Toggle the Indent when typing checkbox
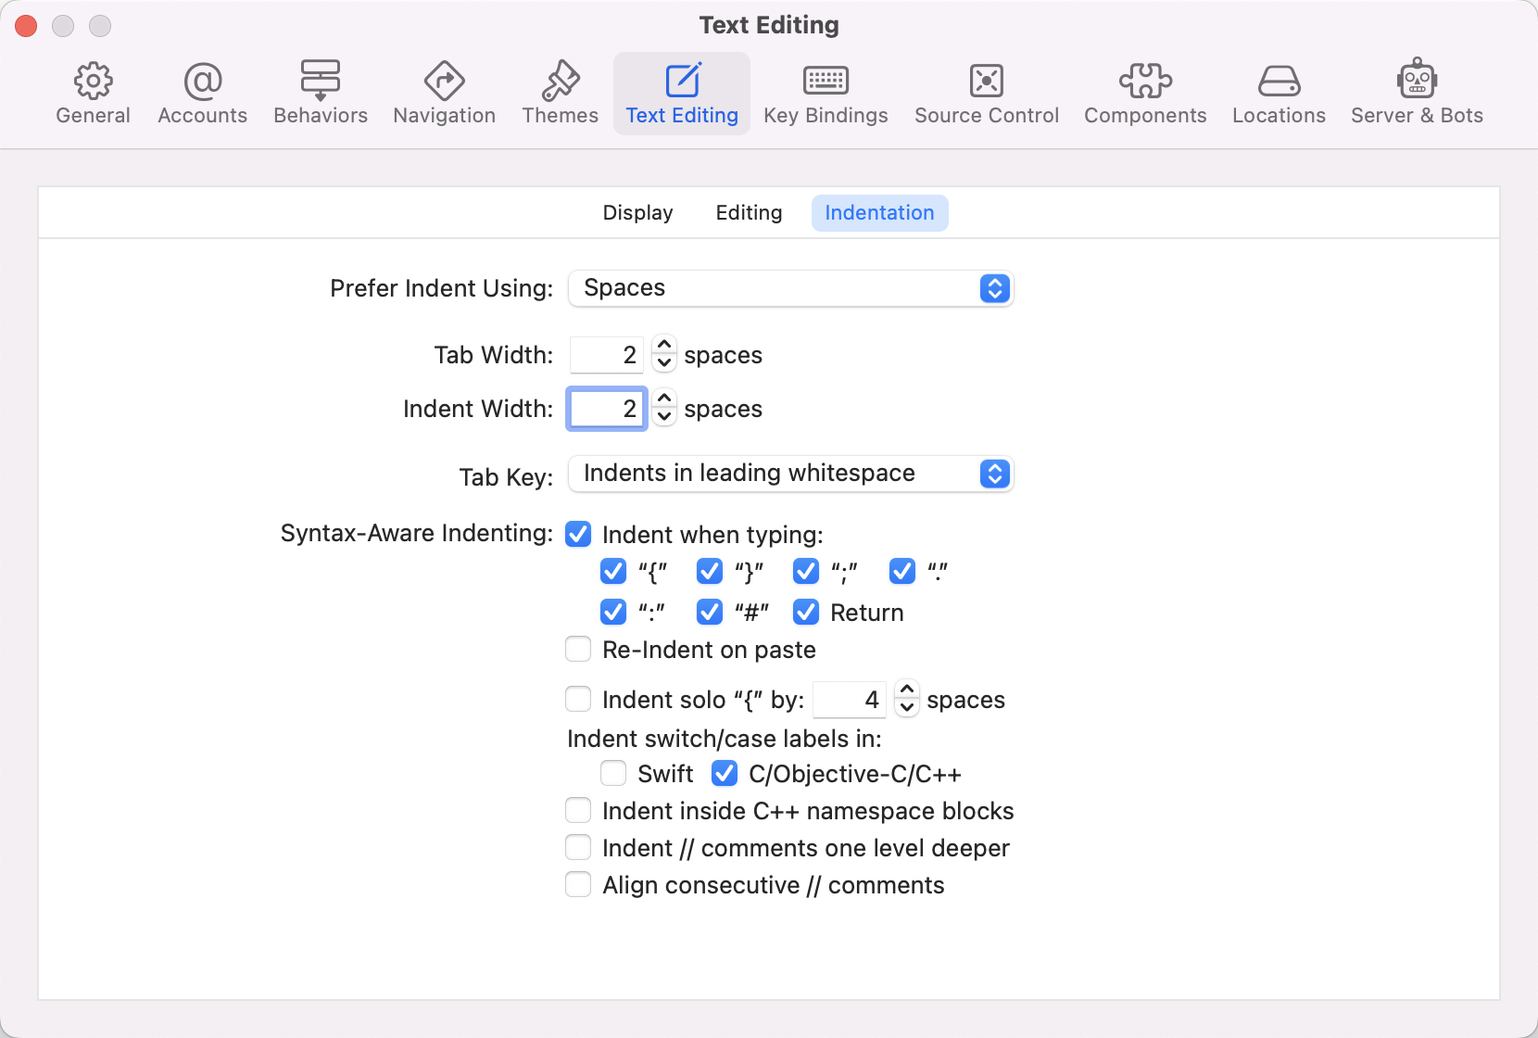1538x1038 pixels. pos(578,534)
